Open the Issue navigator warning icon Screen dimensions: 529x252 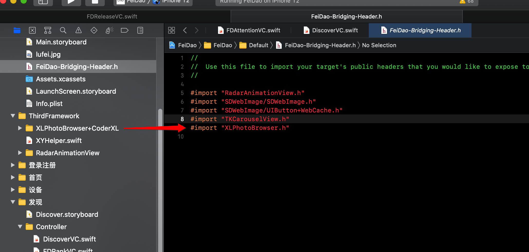coord(79,30)
